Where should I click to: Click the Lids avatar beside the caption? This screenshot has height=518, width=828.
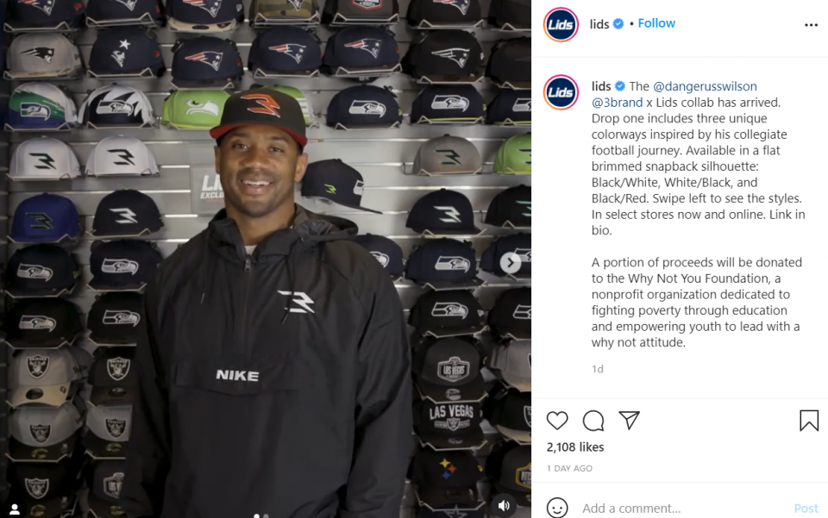point(561,92)
